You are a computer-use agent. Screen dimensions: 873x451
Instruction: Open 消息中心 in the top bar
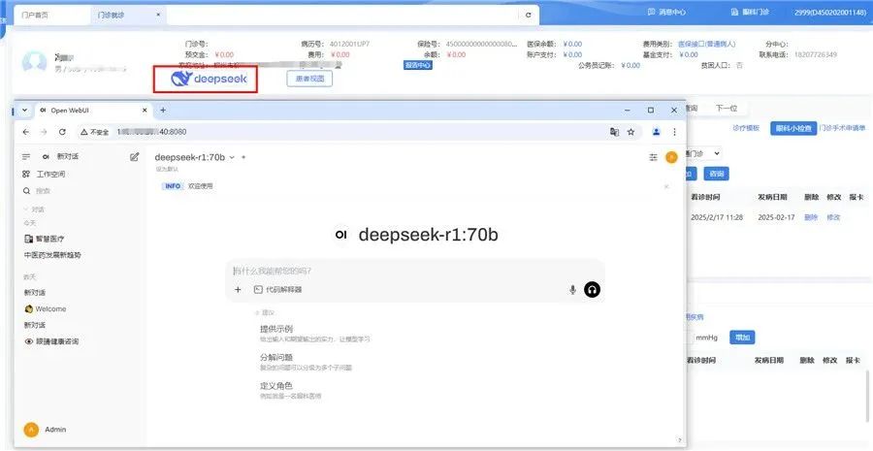tap(667, 12)
